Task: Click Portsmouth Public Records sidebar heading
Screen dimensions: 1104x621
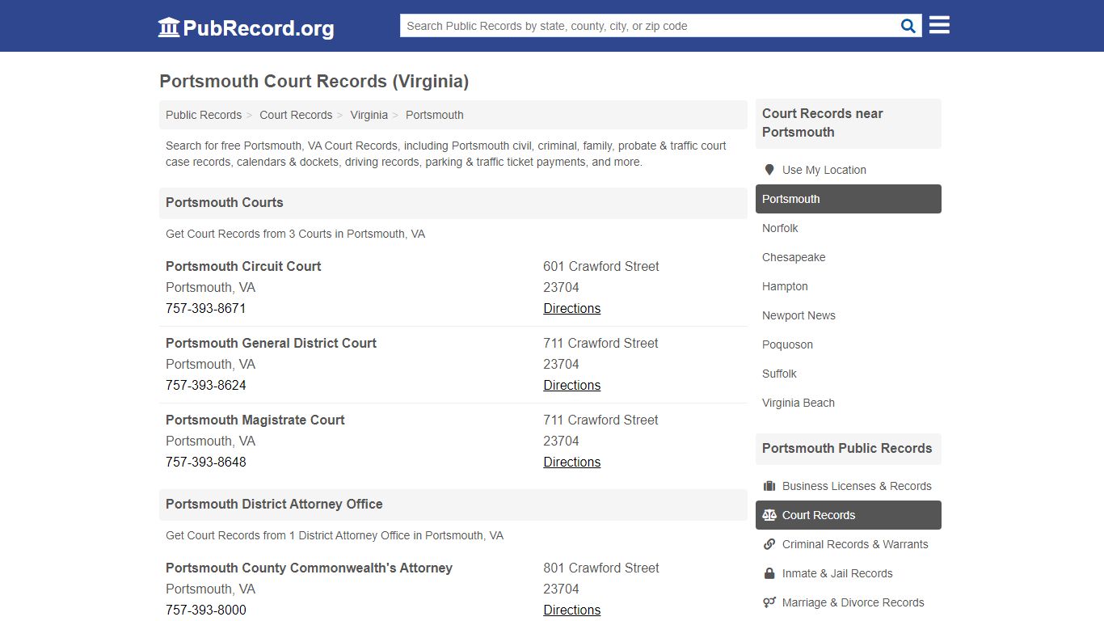Action: [x=849, y=449]
